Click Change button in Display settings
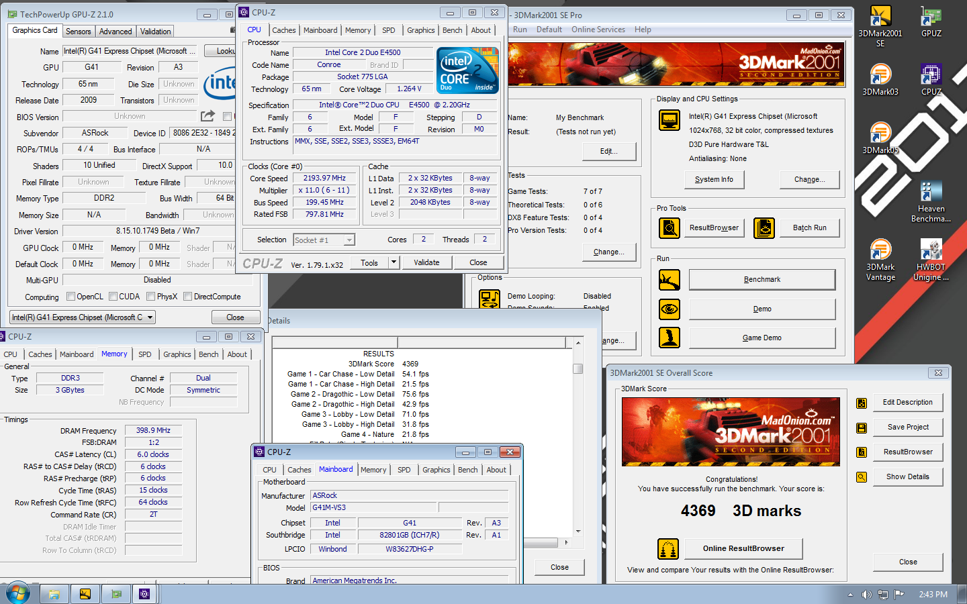 click(809, 180)
